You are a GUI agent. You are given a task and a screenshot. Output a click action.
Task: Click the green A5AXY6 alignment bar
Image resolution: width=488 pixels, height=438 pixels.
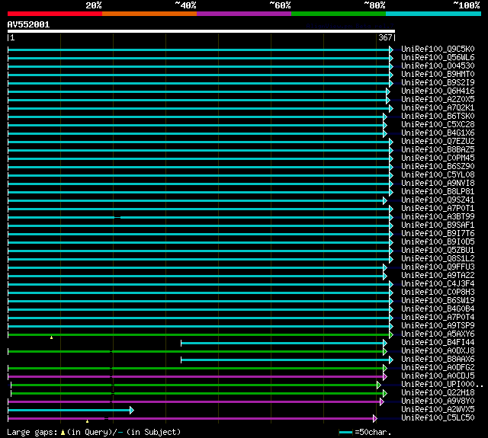pyautogui.click(x=199, y=335)
